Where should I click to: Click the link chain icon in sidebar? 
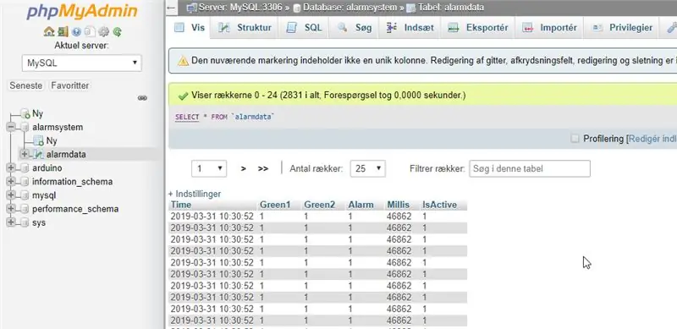[142, 98]
